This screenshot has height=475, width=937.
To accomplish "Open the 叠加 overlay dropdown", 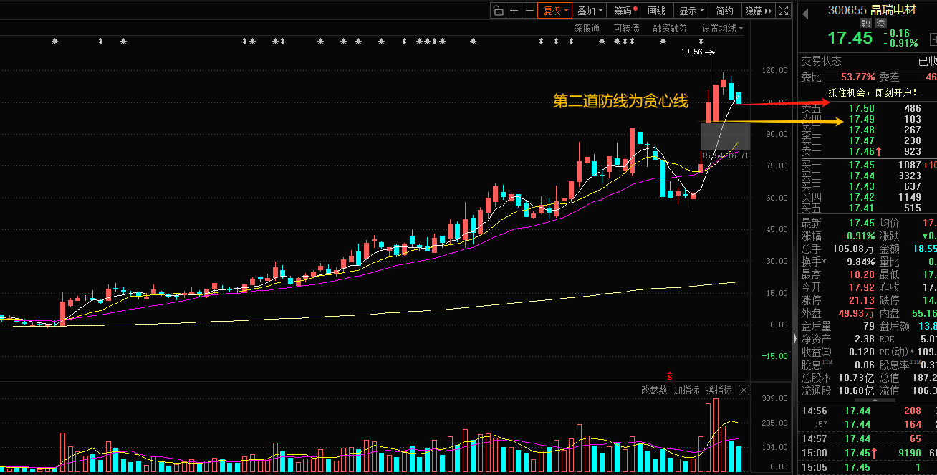I will pyautogui.click(x=590, y=11).
